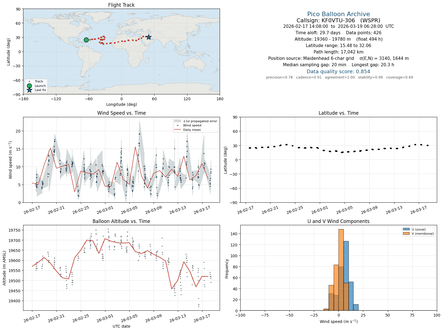Viewport: 443px width, 331px height.
Task: Click the "±1σ propagated error" legend label
Action: pos(200,121)
